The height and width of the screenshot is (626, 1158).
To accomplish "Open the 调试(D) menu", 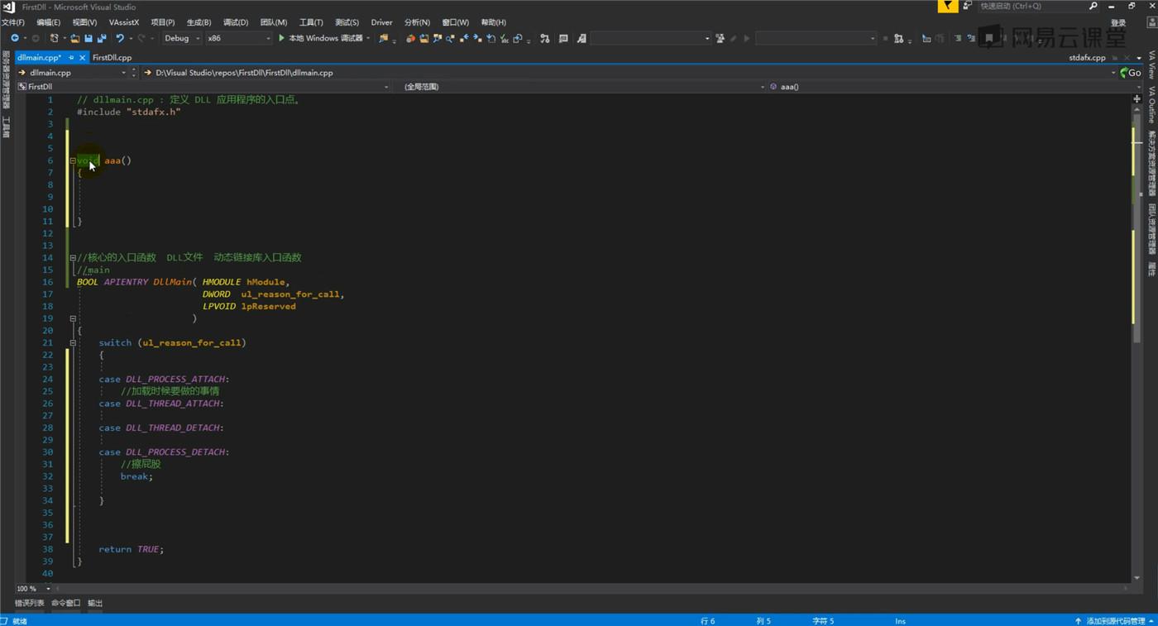I will [x=236, y=22].
